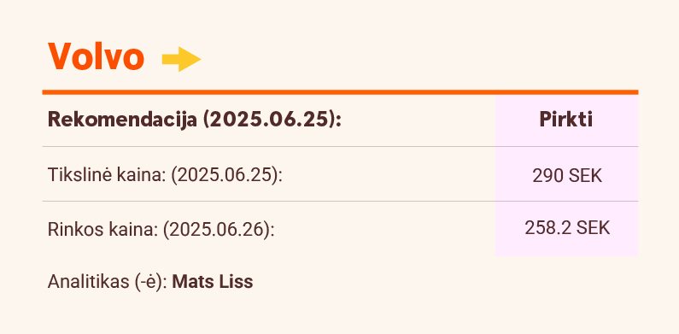Click the SEK currency after 258.2
Image resolution: width=679 pixels, height=334 pixels.
593,228
